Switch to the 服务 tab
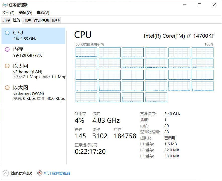 [x=56, y=20]
